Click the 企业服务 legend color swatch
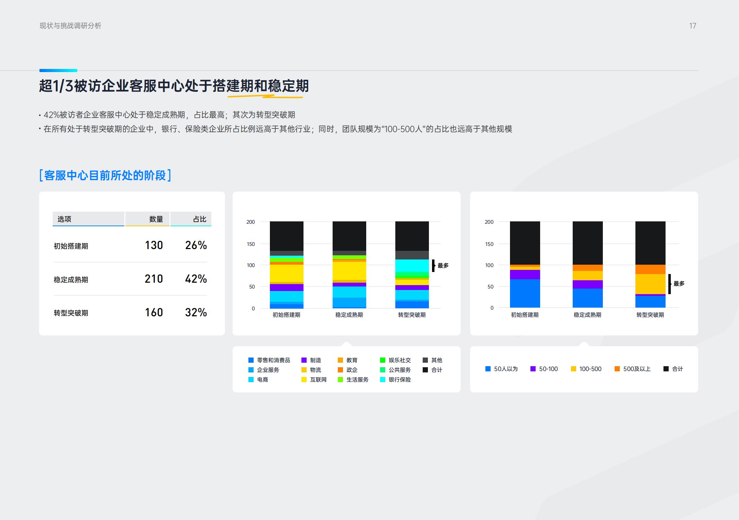Screen dimensions: 739x520 pyautogui.click(x=251, y=370)
